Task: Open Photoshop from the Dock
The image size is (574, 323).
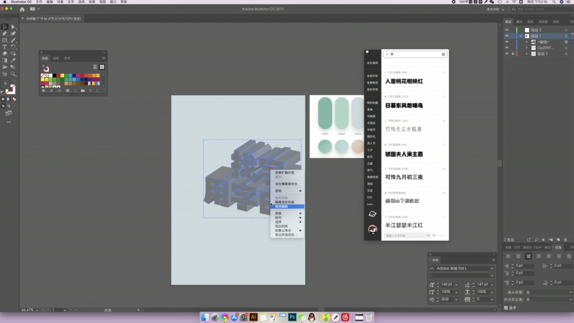Action: tap(292, 318)
